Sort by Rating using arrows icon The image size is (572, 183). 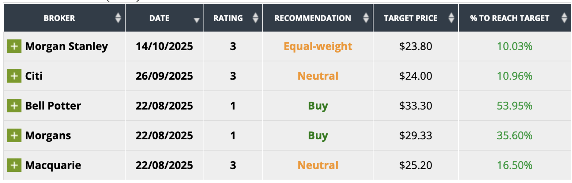point(255,18)
